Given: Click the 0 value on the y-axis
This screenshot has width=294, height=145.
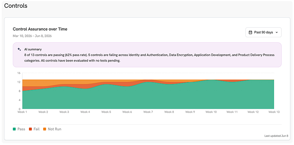Looking at the screenshot, I should 19,109.
